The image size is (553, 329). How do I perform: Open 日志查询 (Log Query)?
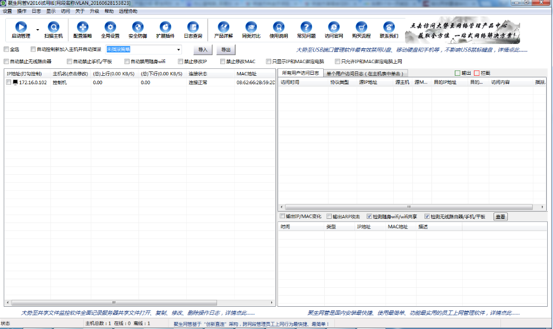pyautogui.click(x=193, y=29)
